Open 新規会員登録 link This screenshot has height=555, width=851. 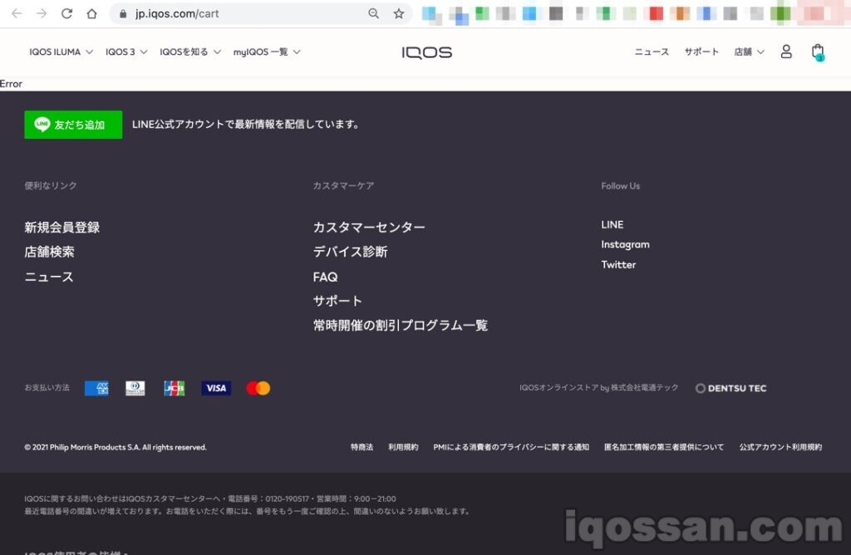click(x=61, y=228)
